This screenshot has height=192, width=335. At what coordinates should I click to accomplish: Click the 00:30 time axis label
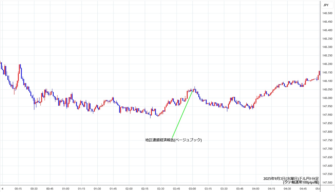pos(34,189)
